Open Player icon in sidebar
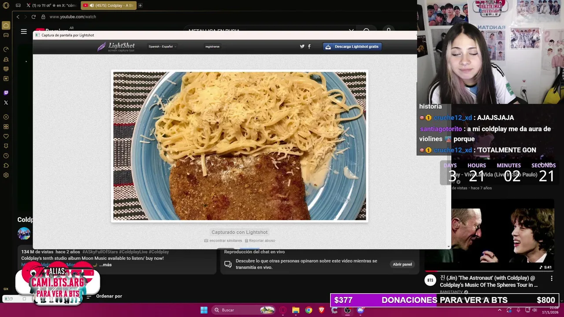Image resolution: width=564 pixels, height=317 pixels. coord(6,117)
